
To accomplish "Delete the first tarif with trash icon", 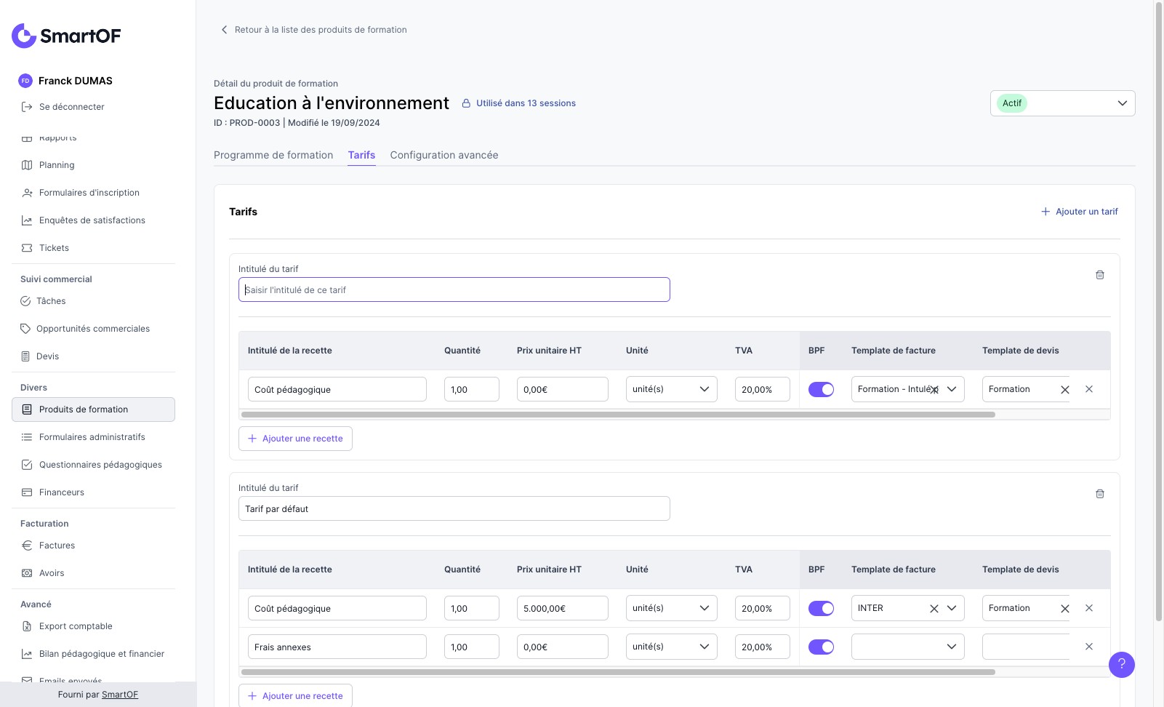I will pos(1099,275).
